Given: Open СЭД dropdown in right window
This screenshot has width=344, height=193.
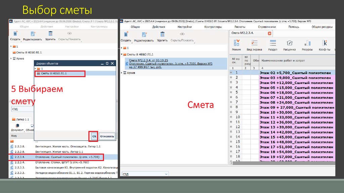Looking at the screenshot, I should tap(166, 174).
